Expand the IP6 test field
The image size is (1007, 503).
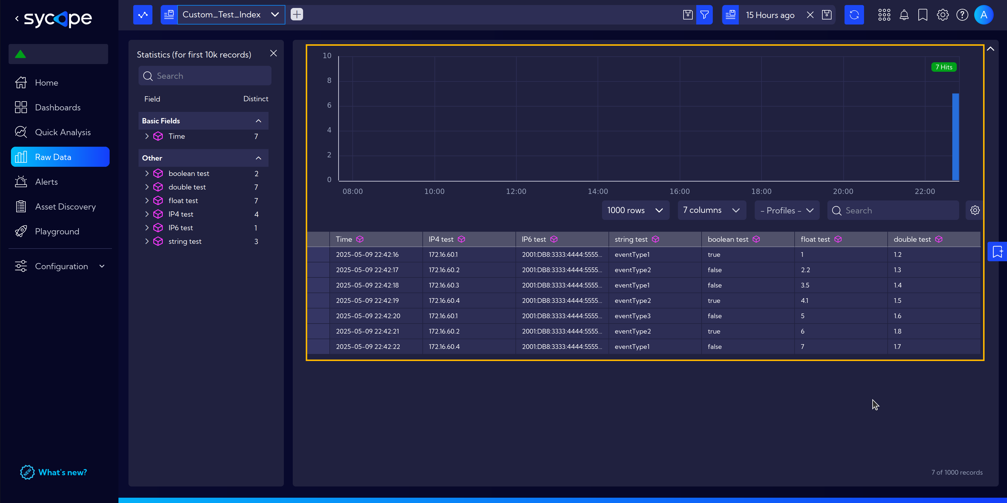147,228
